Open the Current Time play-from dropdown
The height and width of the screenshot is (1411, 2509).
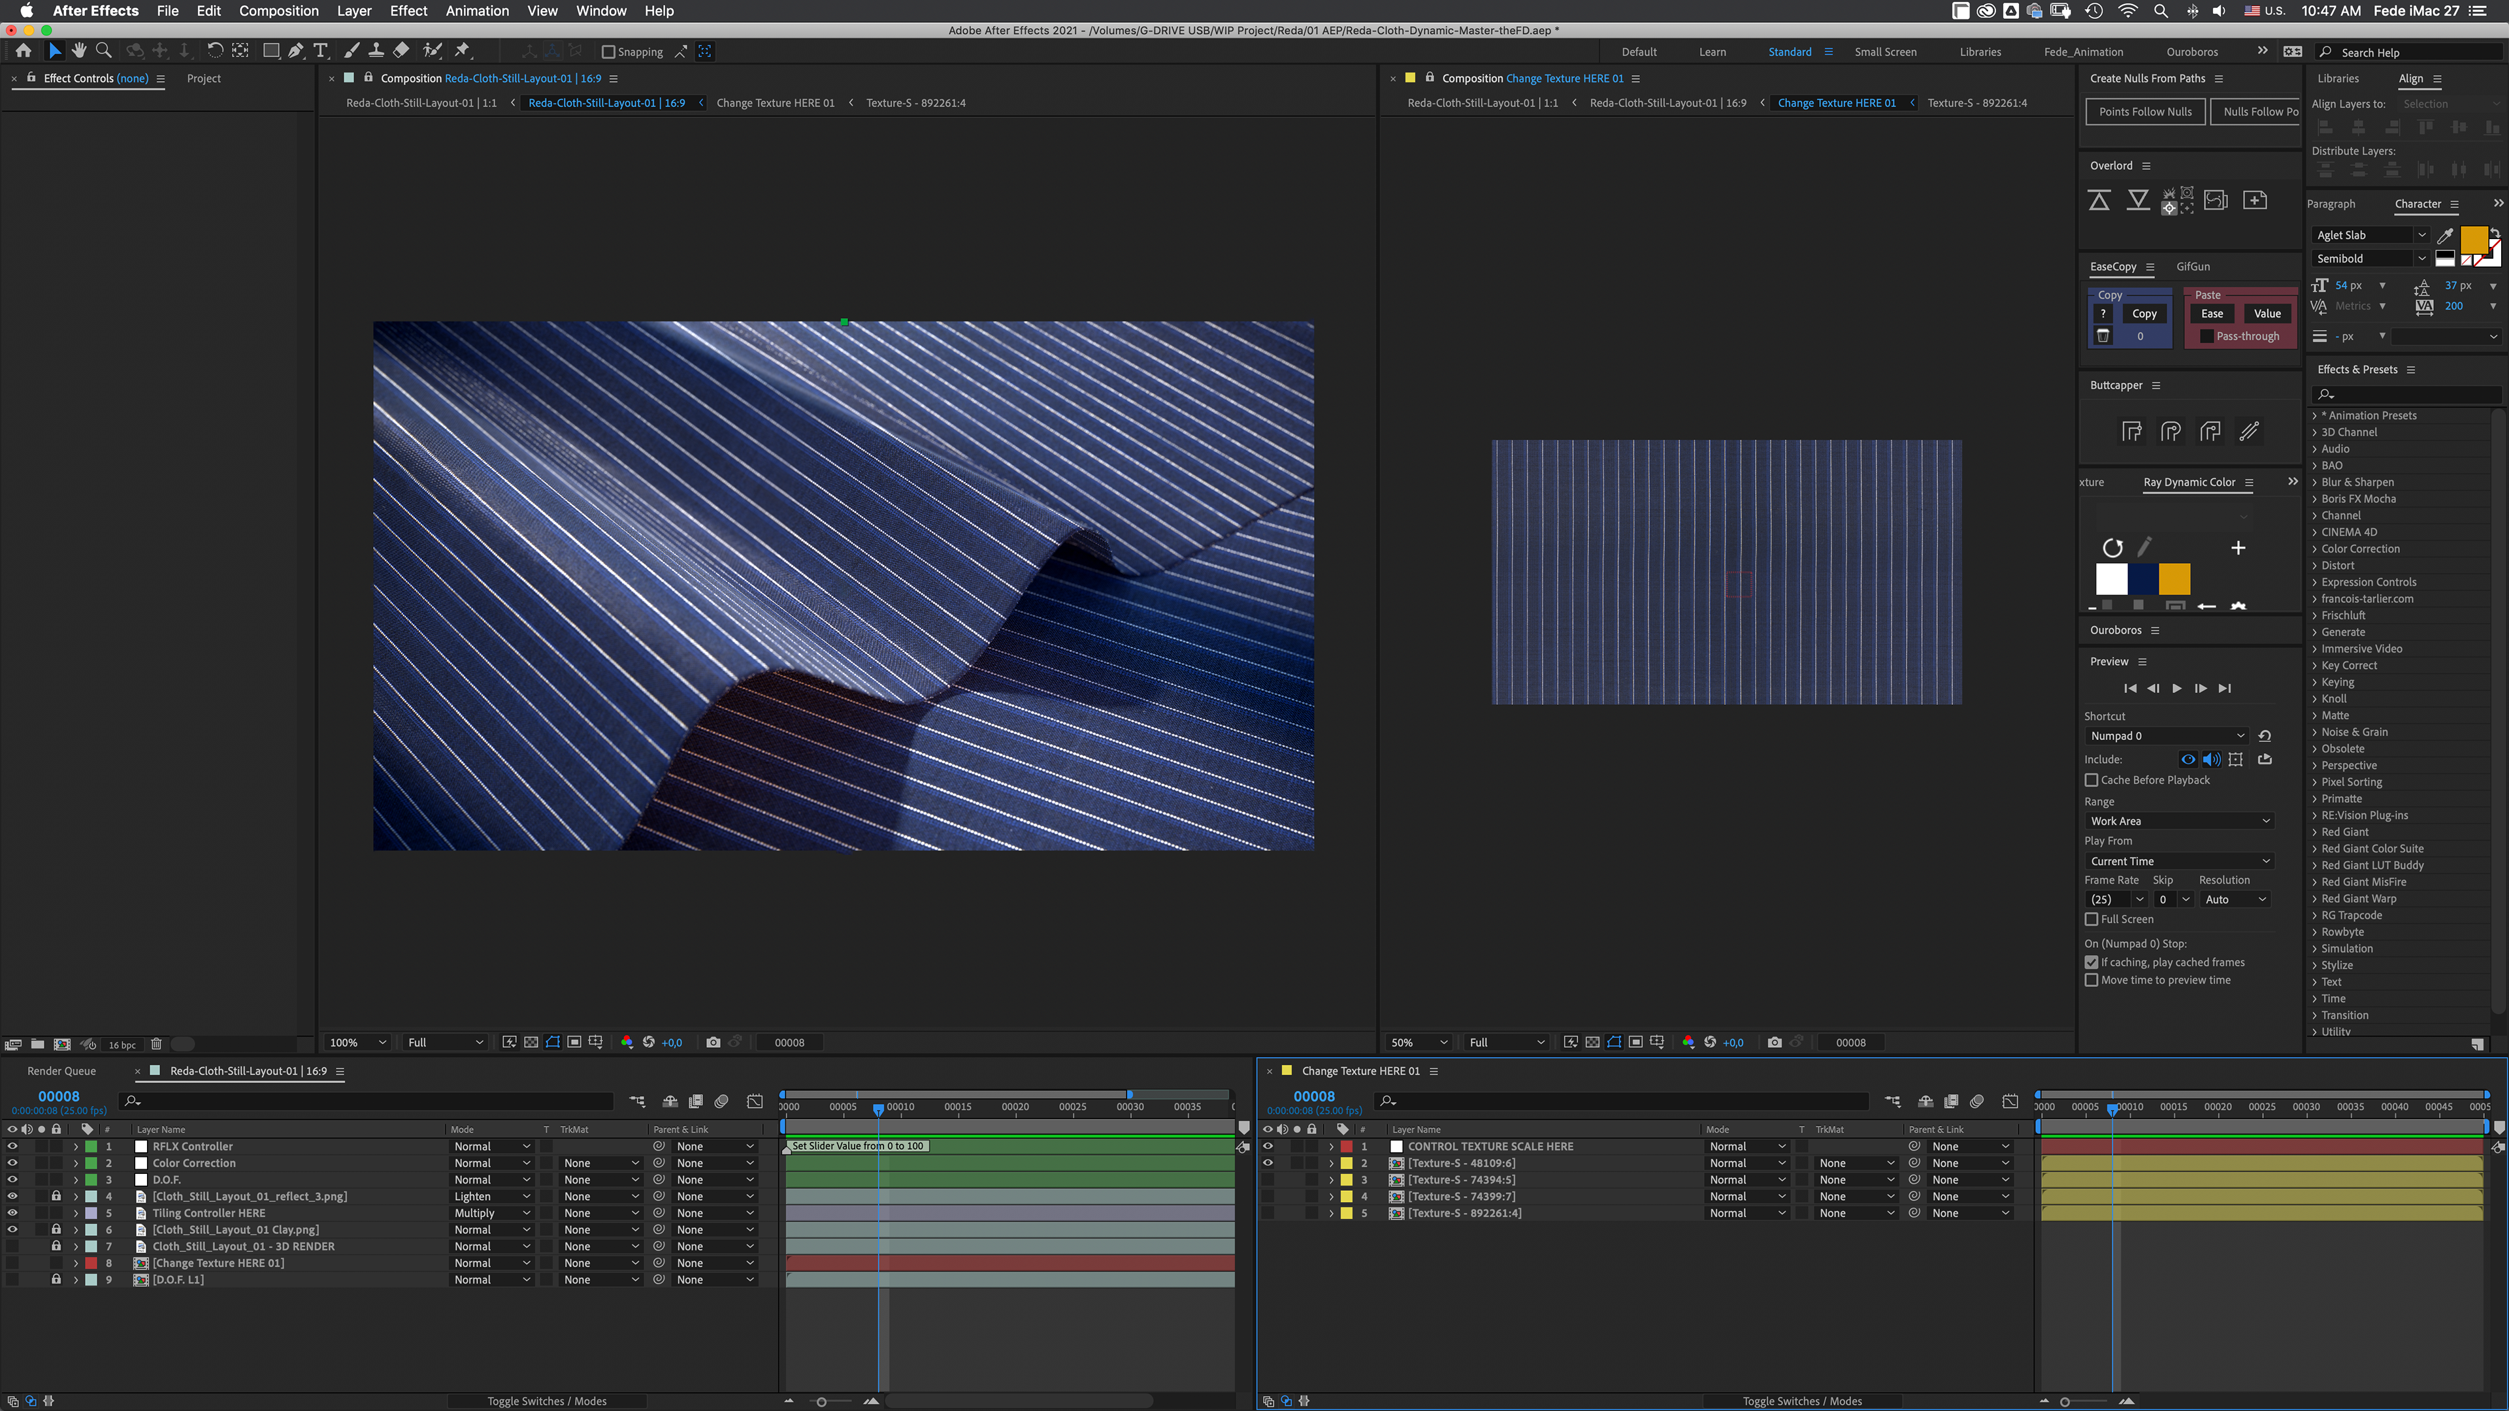click(x=2179, y=861)
